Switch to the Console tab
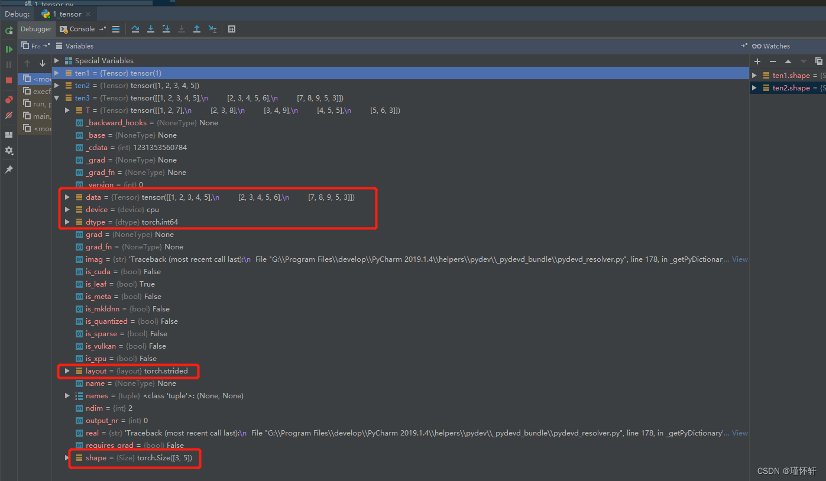 [82, 28]
